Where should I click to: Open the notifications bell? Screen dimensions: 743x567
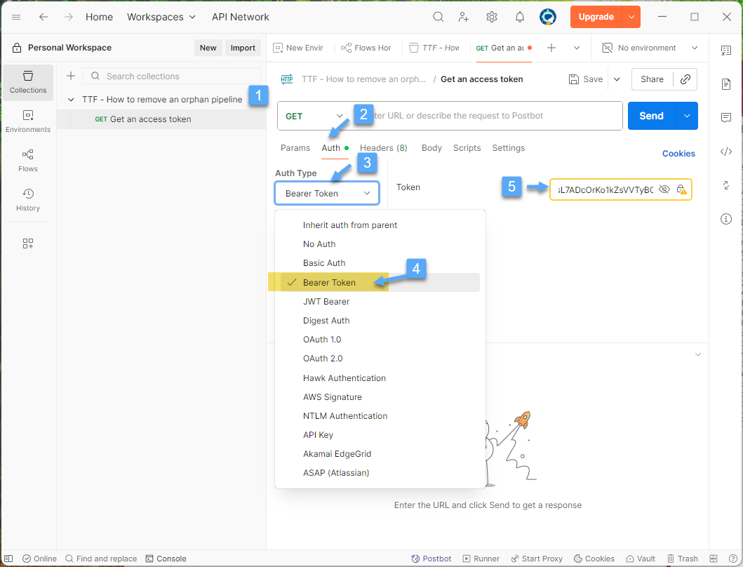coord(520,17)
